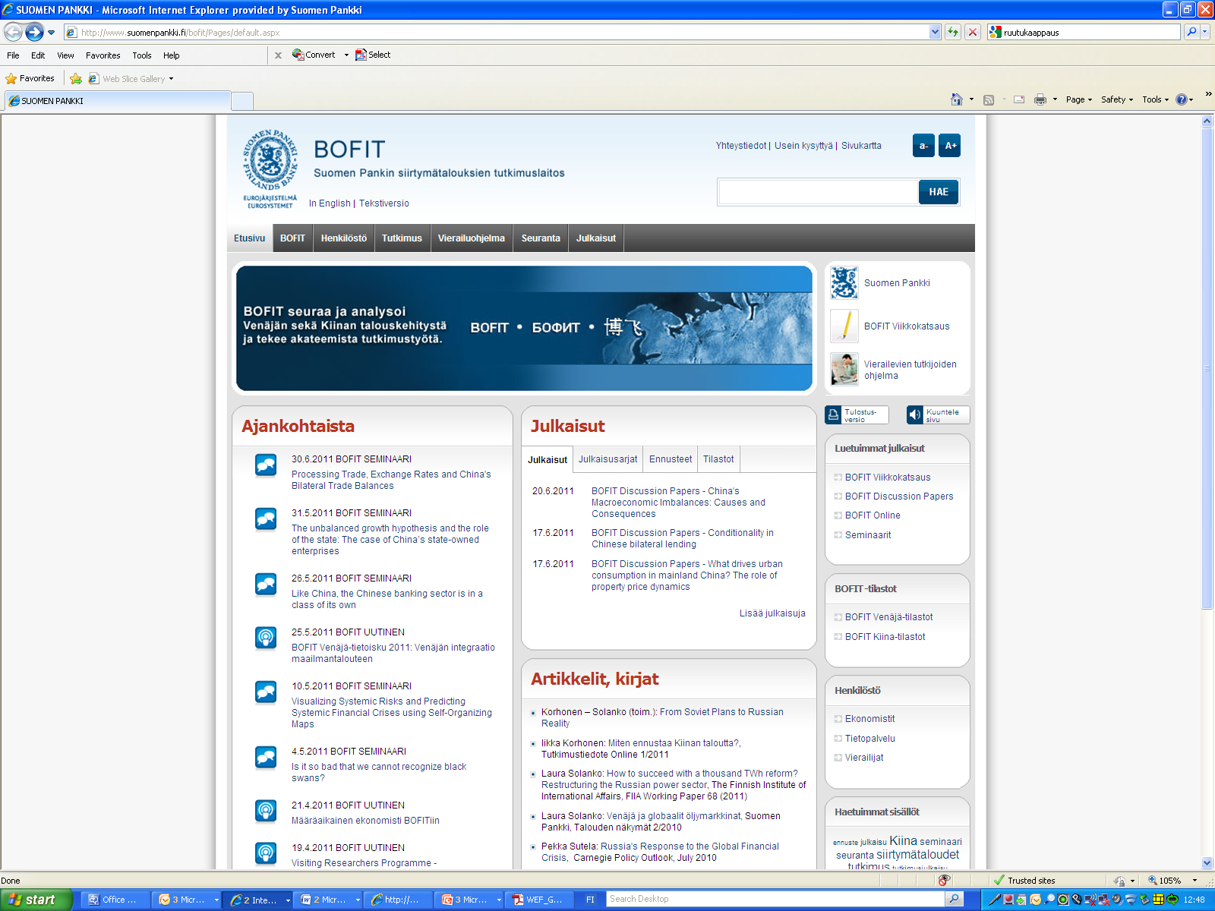Viewport: 1215px width, 911px height.
Task: Open WEF_G... taskbar item
Action: (x=538, y=900)
